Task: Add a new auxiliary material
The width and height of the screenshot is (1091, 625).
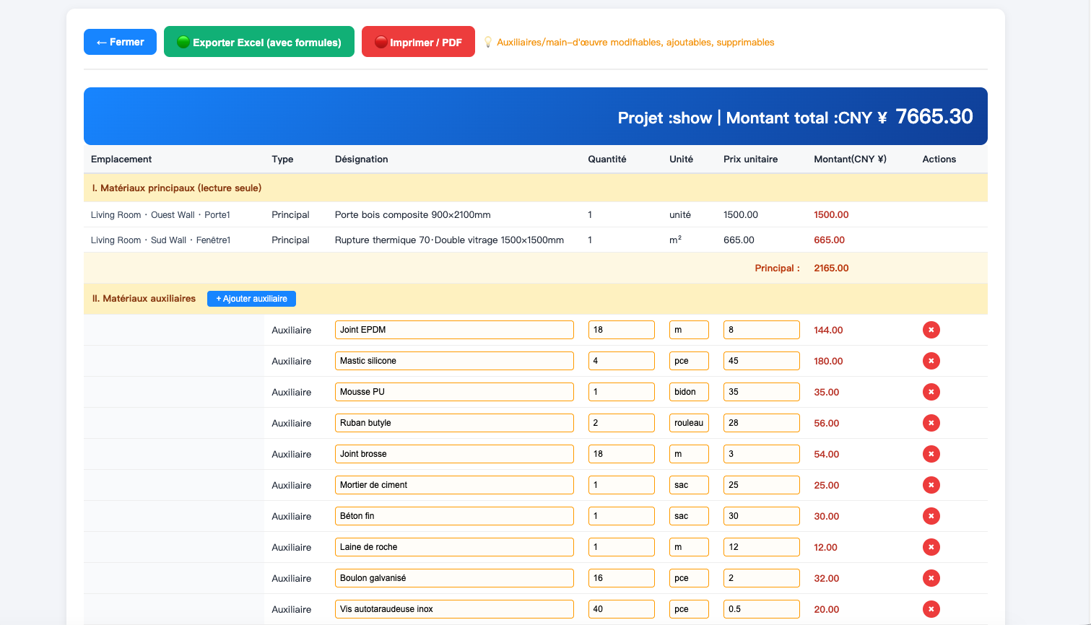Action: coord(251,299)
